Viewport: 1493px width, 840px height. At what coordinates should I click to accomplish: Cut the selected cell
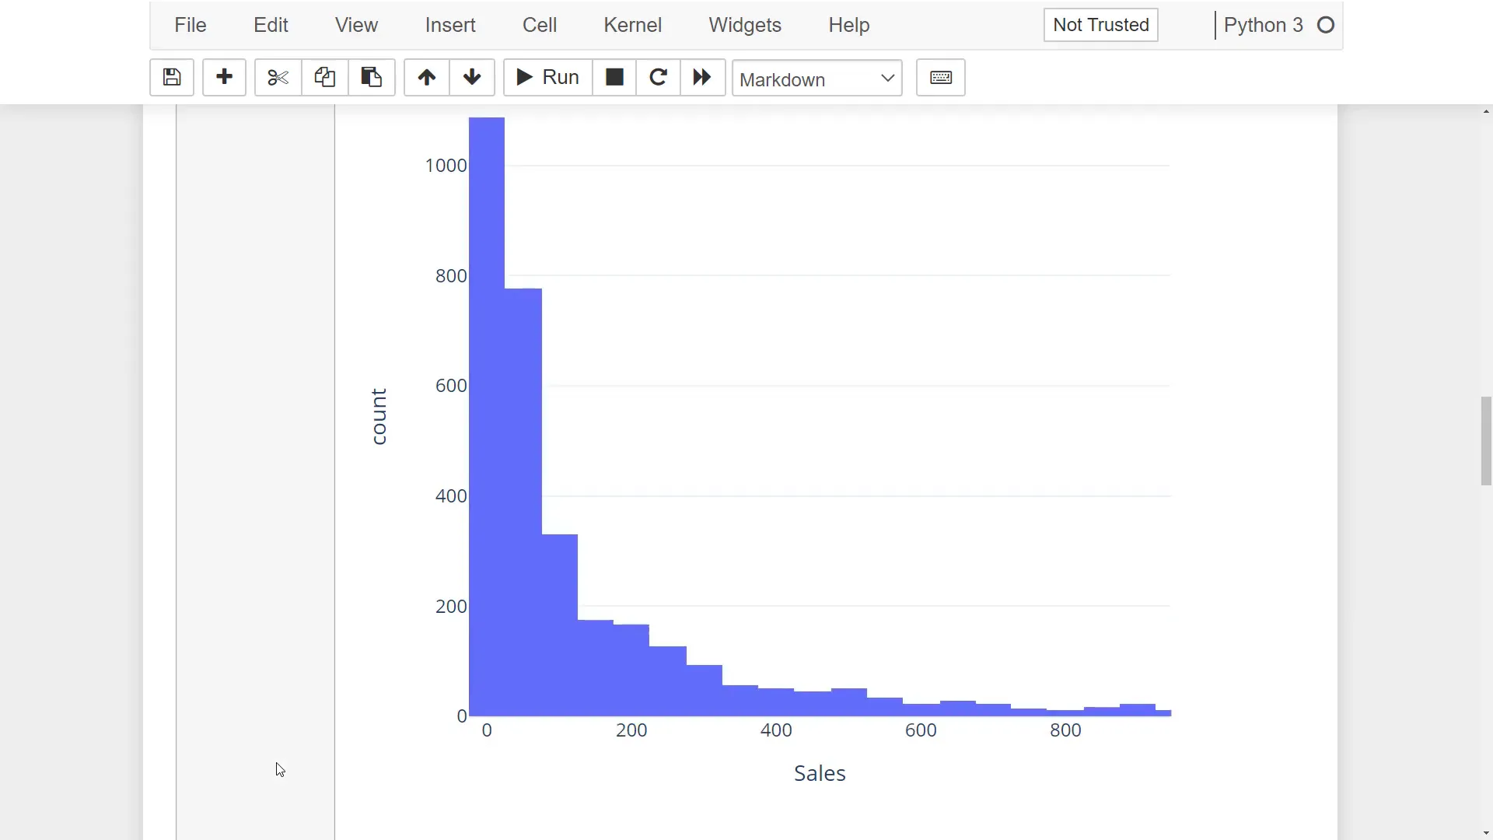pos(277,77)
